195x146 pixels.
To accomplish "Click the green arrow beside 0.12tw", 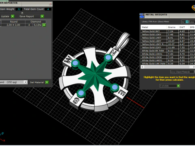I will [44, 25].
